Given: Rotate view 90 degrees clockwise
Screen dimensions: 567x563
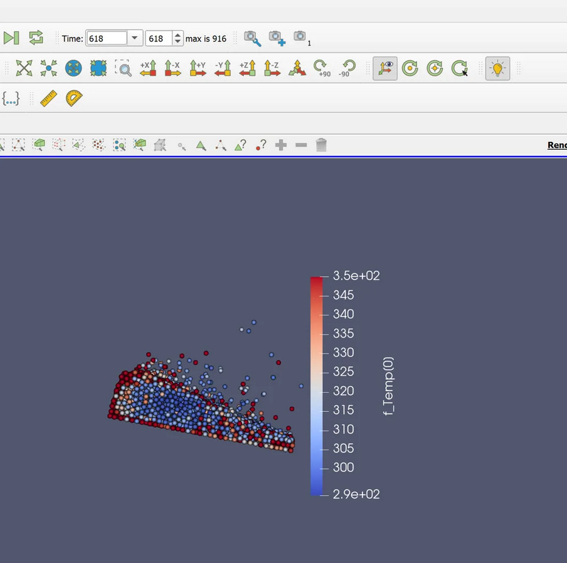Looking at the screenshot, I should [x=322, y=68].
